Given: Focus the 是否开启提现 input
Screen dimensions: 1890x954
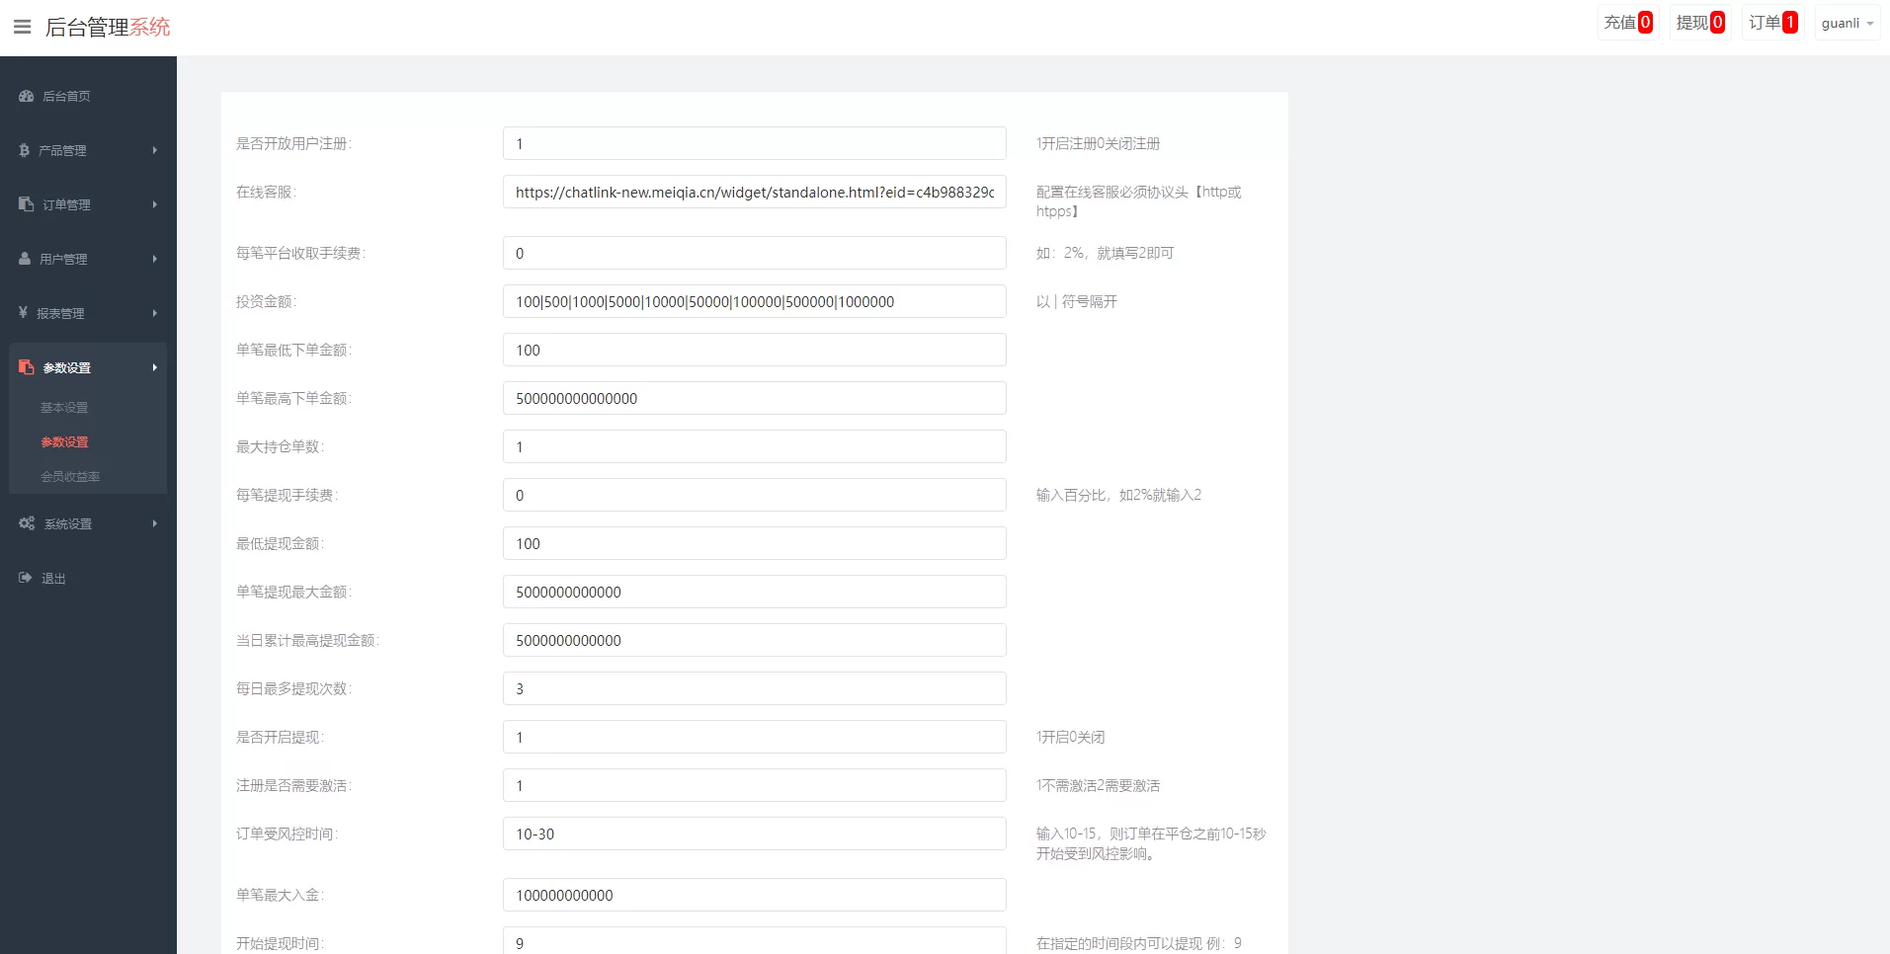Looking at the screenshot, I should point(754,737).
